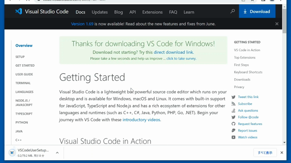This screenshot has width=291, height=163.
Task: Open the API nav item
Action: click(x=132, y=12)
